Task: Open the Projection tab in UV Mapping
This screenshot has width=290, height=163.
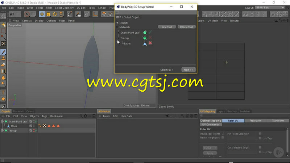Action: [256, 121]
